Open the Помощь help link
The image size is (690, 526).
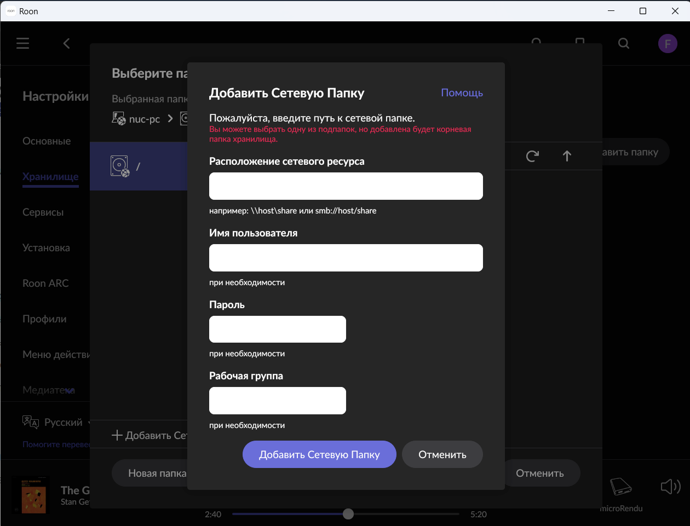[x=462, y=93]
